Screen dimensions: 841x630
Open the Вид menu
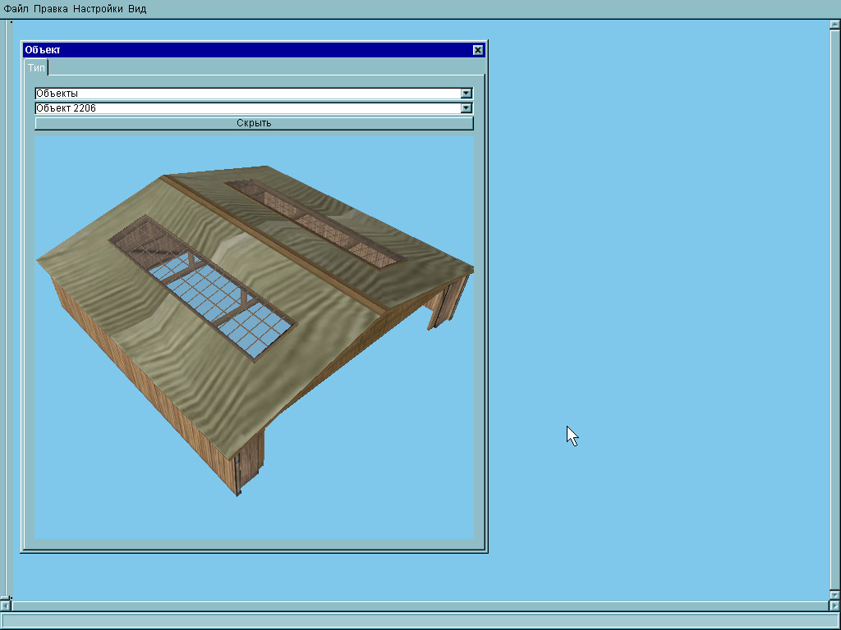[137, 9]
